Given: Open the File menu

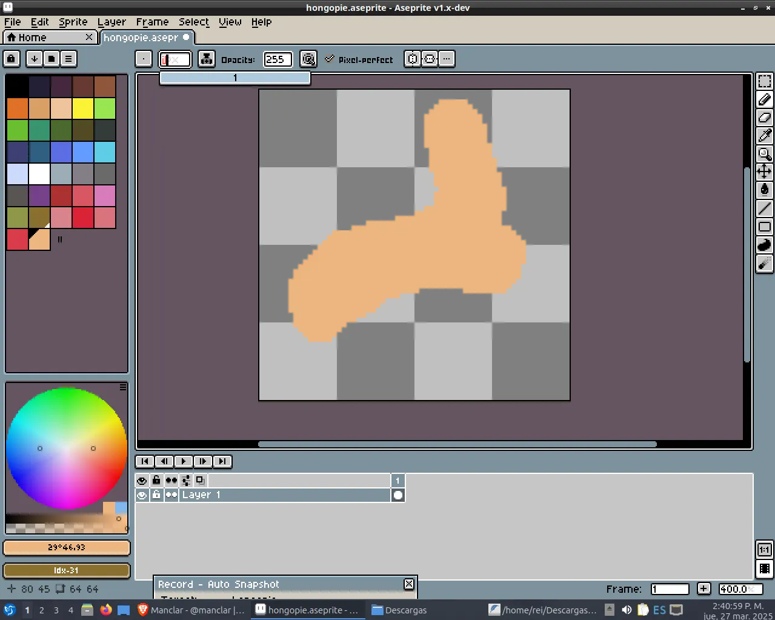Looking at the screenshot, I should pyautogui.click(x=13, y=22).
